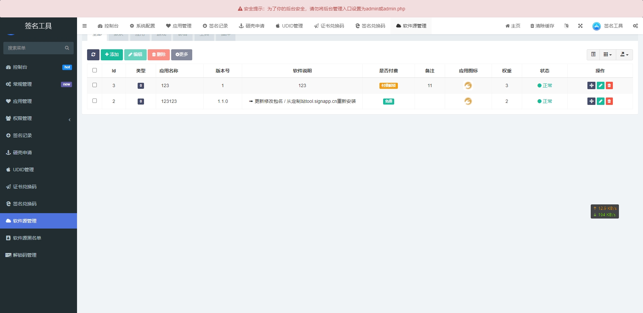Open the export data dropdown
This screenshot has width=643, height=313.
coord(624,55)
